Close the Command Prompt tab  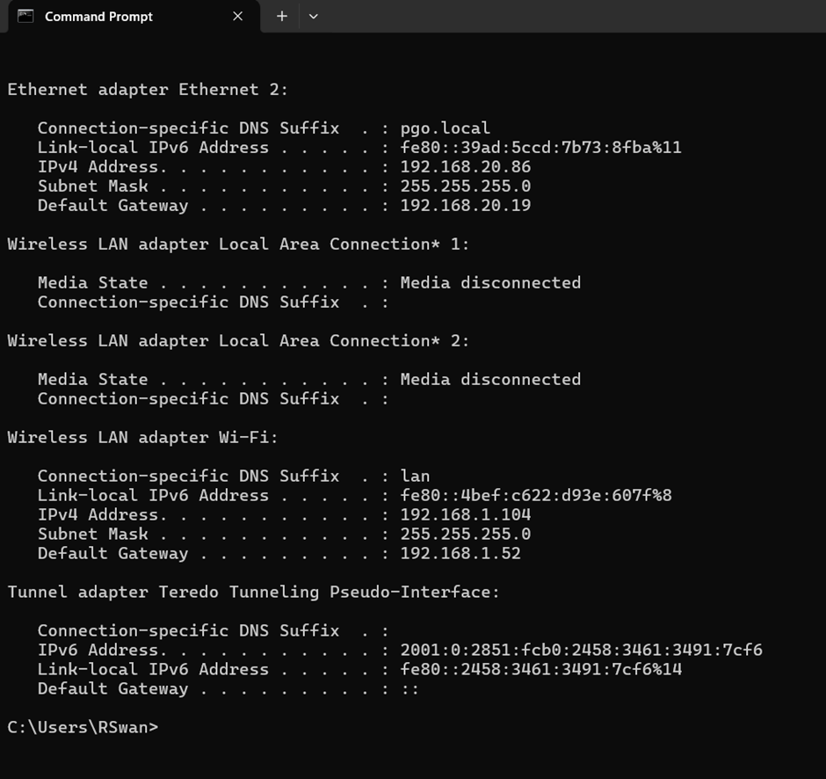coord(237,17)
